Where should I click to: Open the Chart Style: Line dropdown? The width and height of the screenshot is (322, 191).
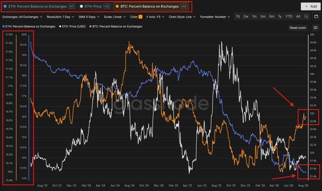[x=182, y=17]
